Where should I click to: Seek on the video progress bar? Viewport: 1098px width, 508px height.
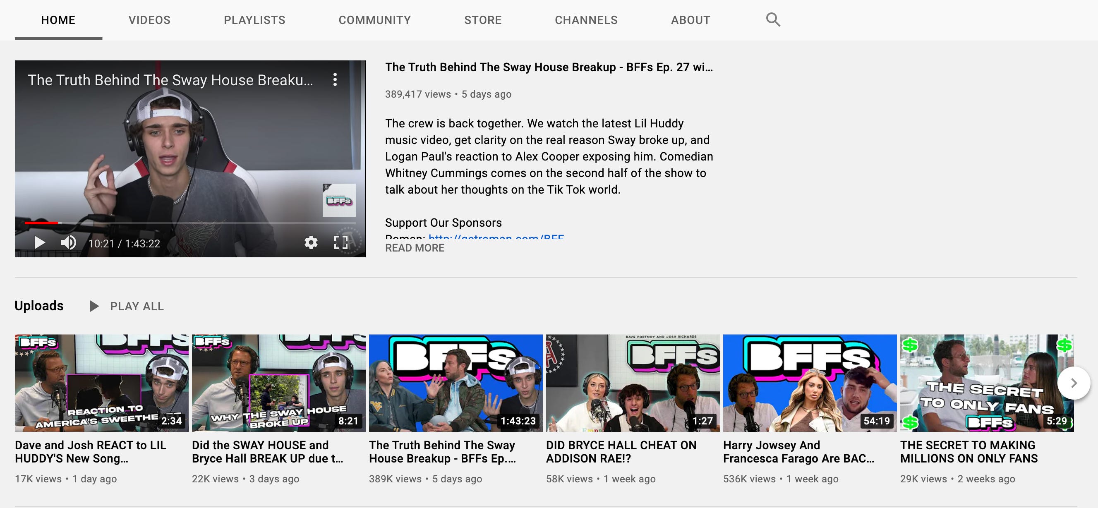click(189, 223)
